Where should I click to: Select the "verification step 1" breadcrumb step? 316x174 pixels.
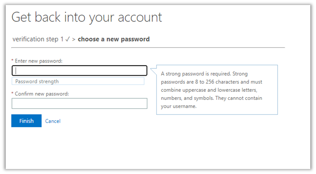point(38,39)
